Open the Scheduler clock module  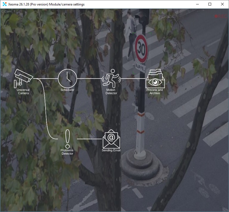(67, 78)
